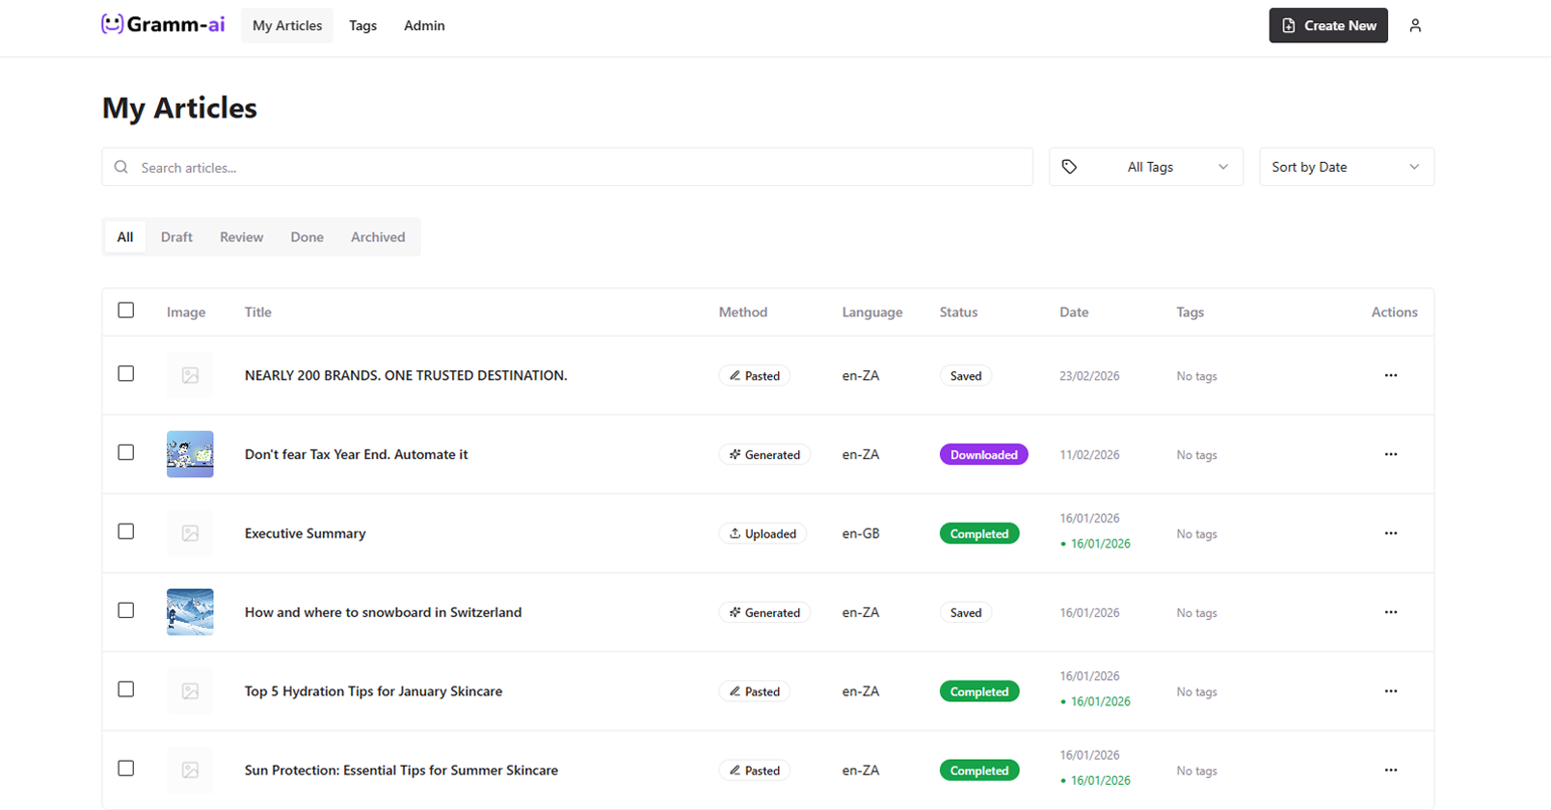
Task: Click the Saved status on NEARLY 200 BRANDS row
Action: 966,376
